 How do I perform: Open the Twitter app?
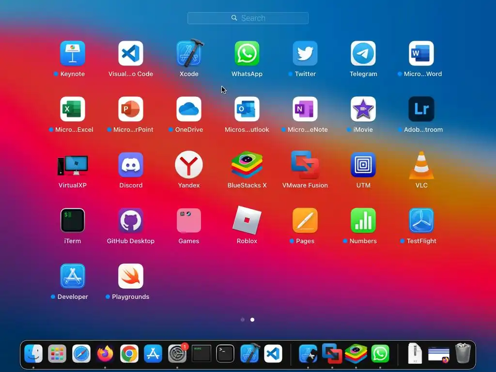tap(305, 53)
